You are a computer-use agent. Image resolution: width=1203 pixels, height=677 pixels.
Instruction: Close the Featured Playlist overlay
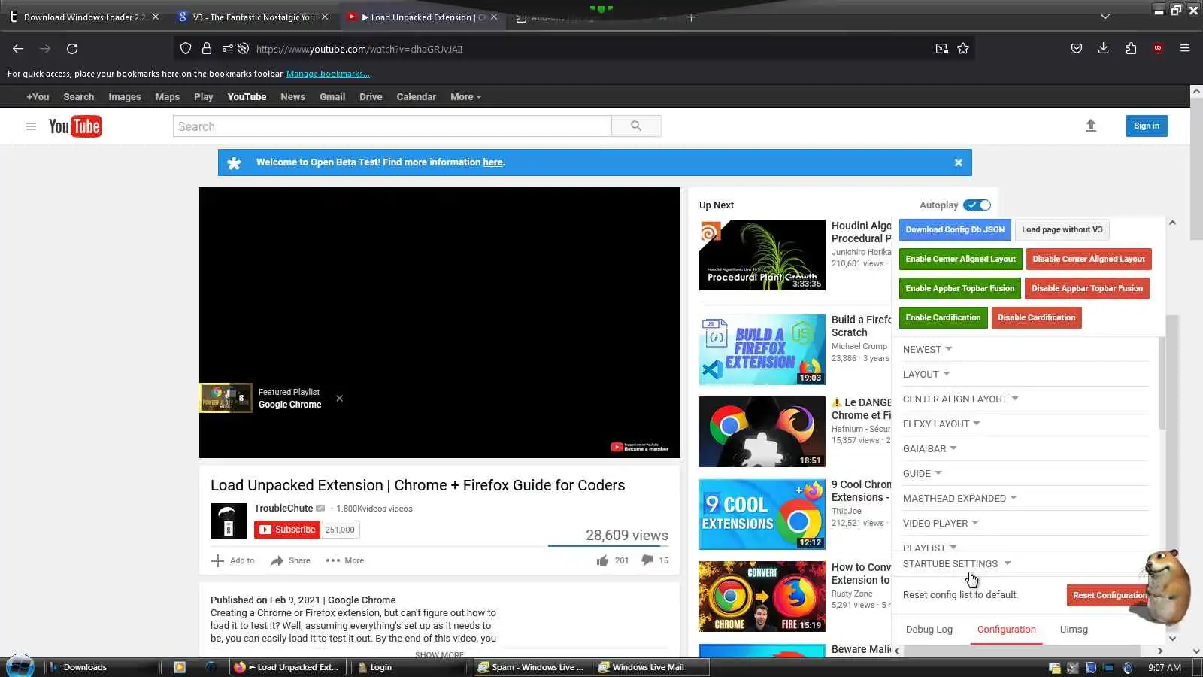click(x=340, y=399)
